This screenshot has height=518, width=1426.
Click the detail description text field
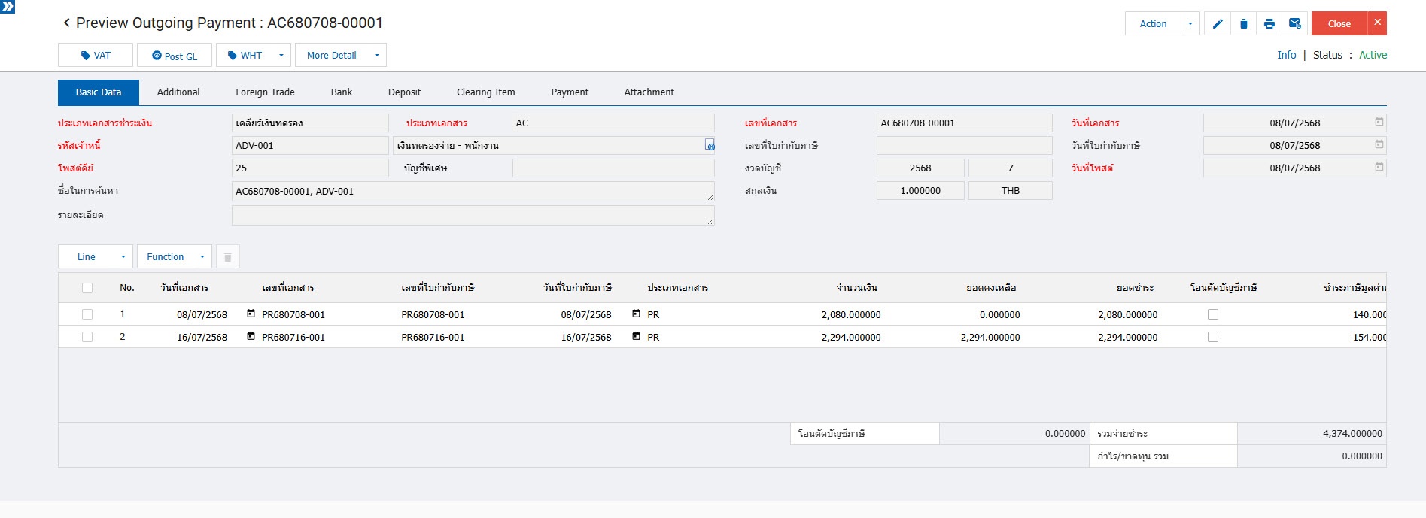(473, 215)
